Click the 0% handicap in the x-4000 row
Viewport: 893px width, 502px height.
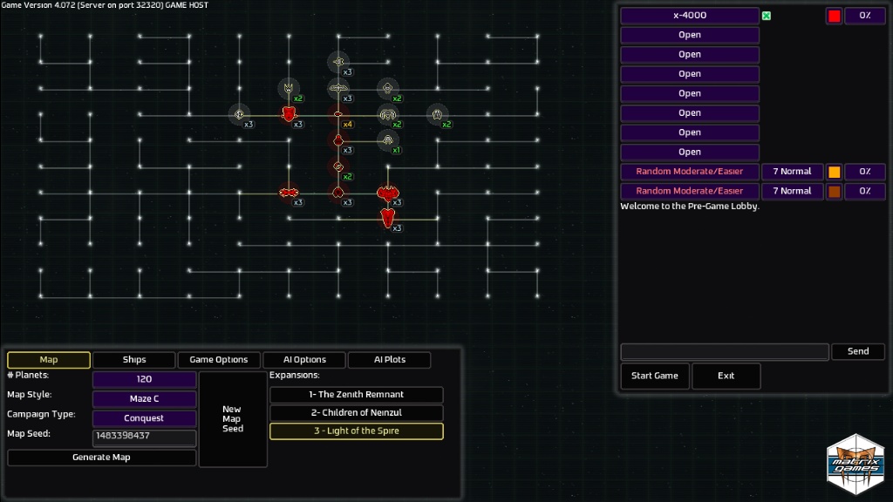pos(865,16)
